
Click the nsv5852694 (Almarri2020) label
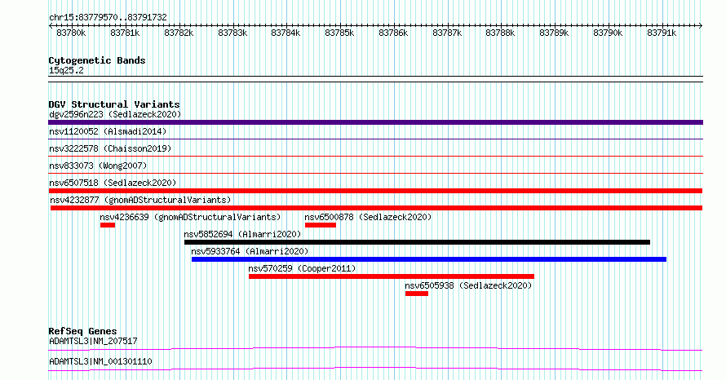coord(242,234)
